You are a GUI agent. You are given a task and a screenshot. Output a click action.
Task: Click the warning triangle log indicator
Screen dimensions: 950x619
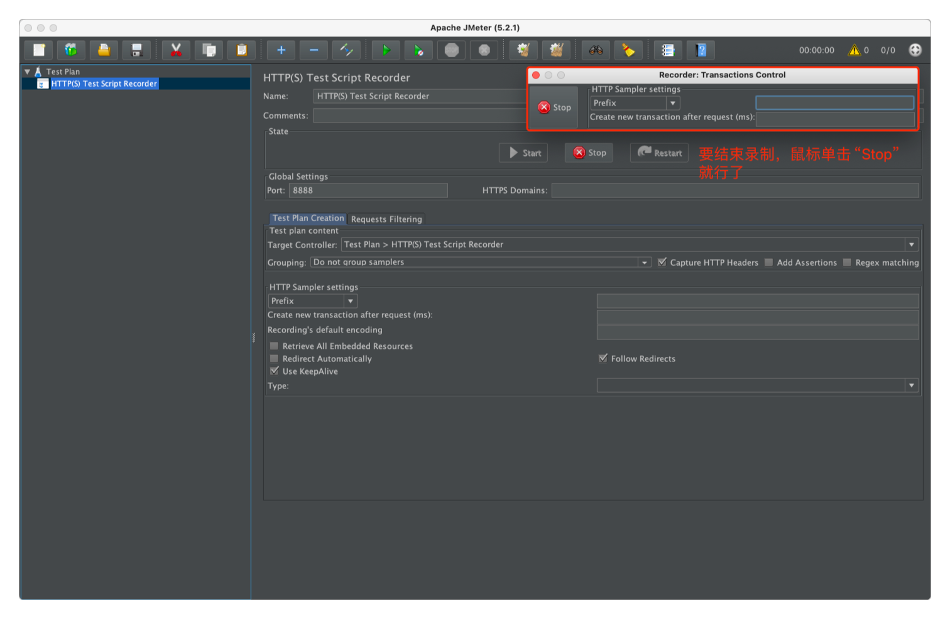854,50
